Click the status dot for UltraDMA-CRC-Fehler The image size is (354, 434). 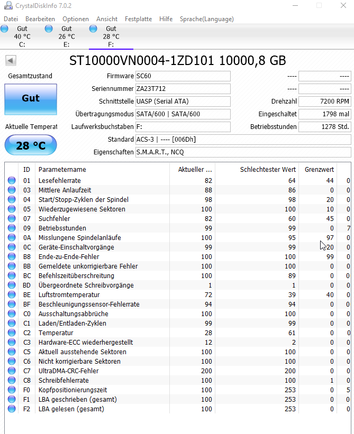pyautogui.click(x=12, y=371)
